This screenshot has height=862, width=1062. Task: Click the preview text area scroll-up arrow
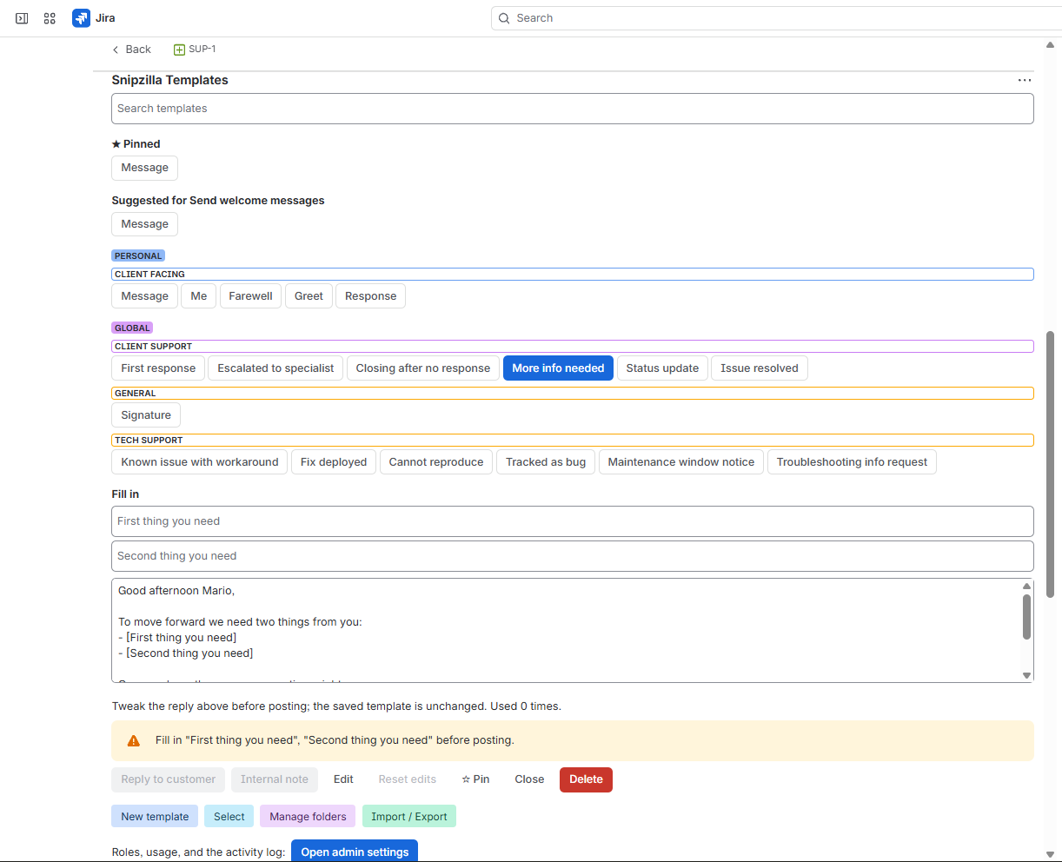click(1026, 586)
